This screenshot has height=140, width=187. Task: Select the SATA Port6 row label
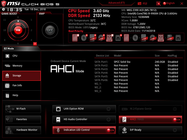point(101,80)
